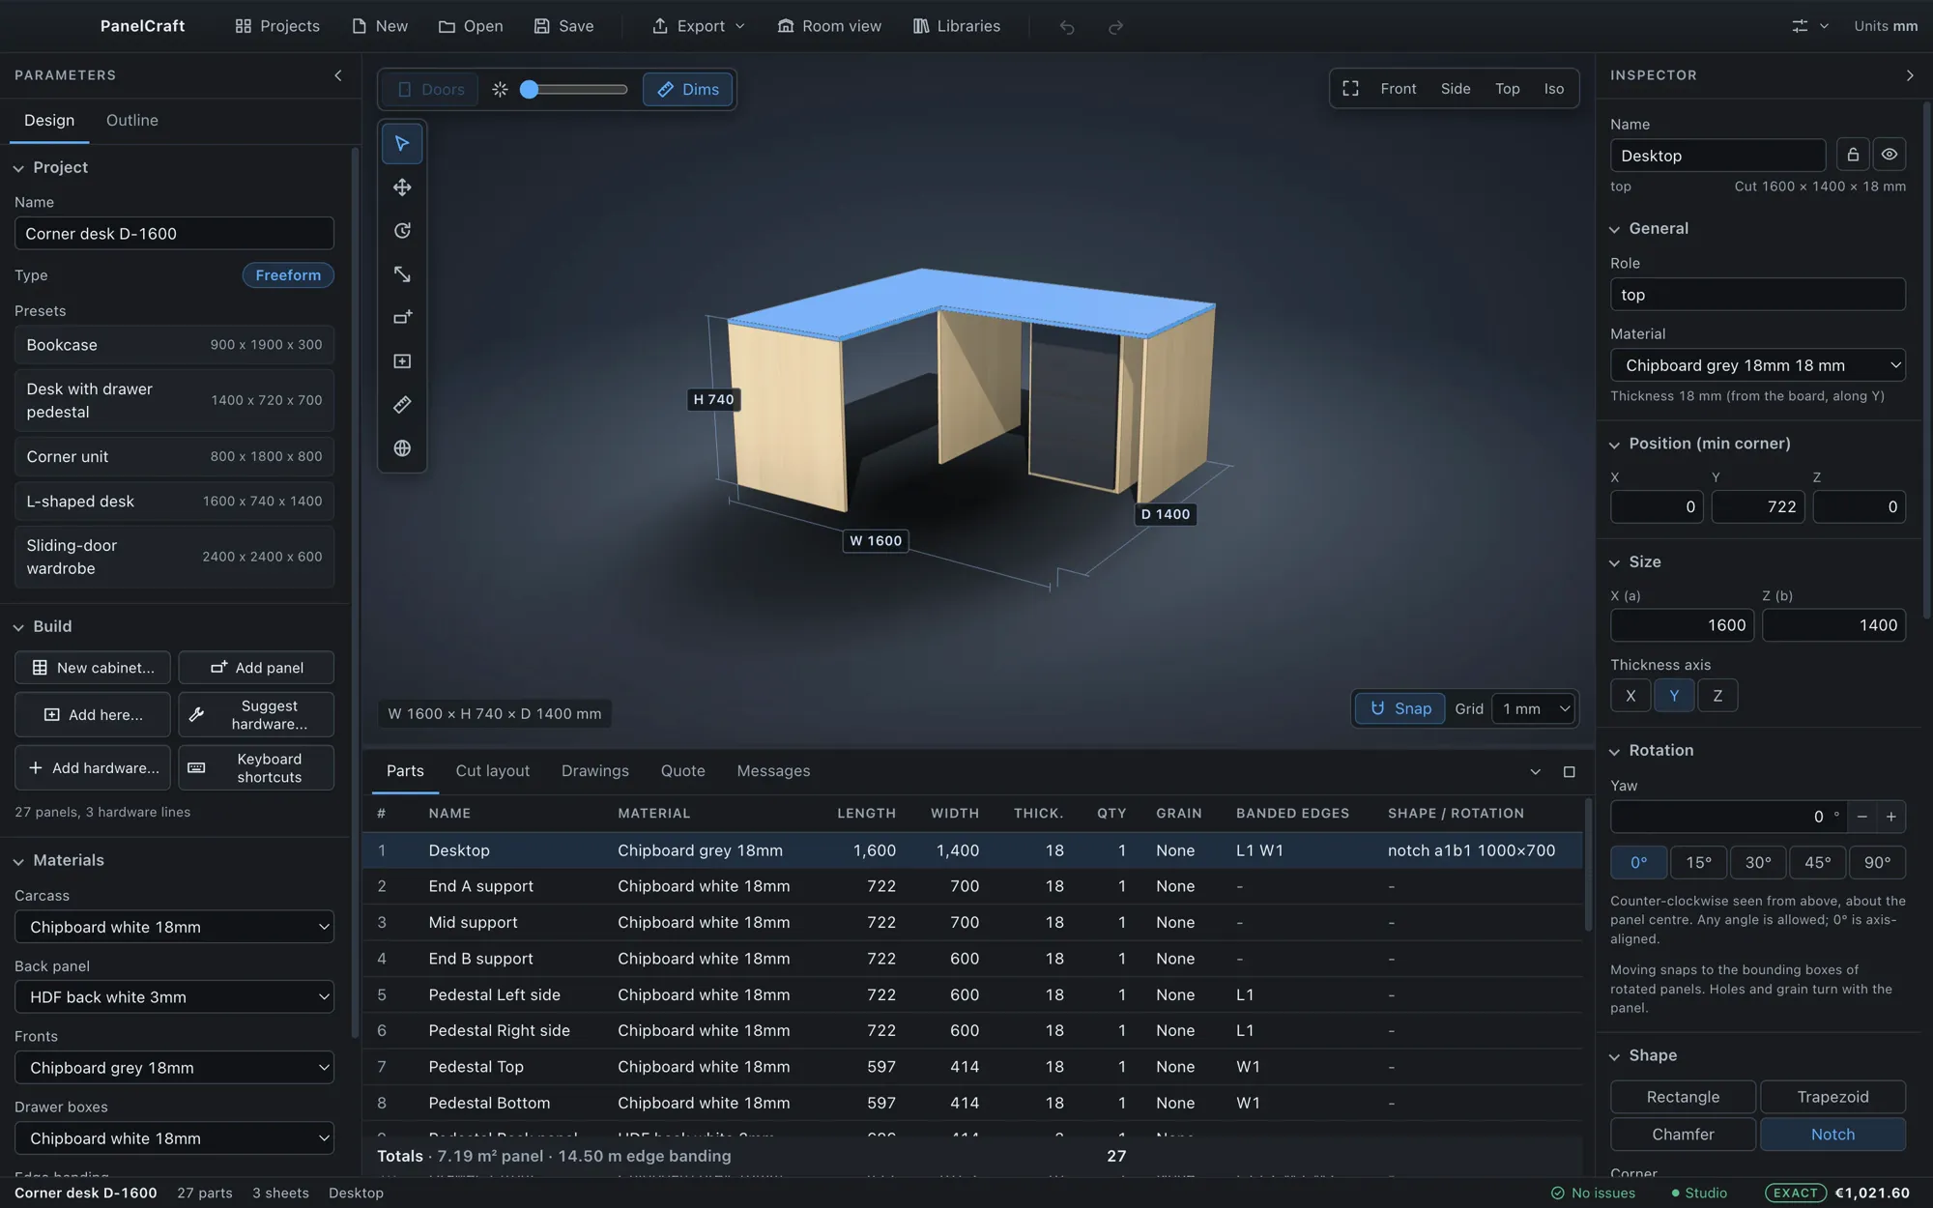Open the Export menu
This screenshot has width=1933, height=1208.
699,27
